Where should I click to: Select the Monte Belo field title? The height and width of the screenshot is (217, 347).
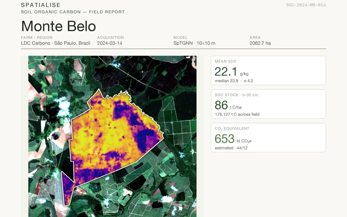tap(58, 26)
